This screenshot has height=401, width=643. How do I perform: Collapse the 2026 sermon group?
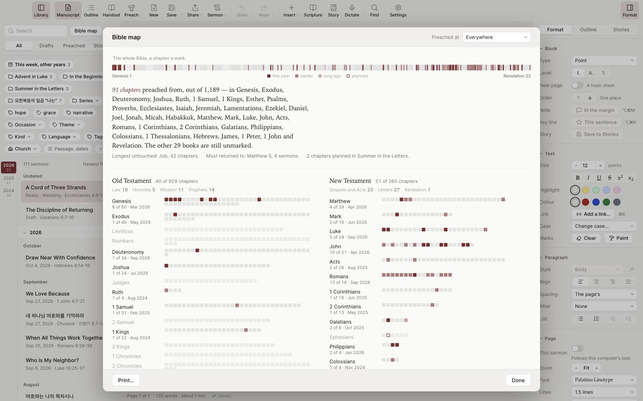pos(25,233)
